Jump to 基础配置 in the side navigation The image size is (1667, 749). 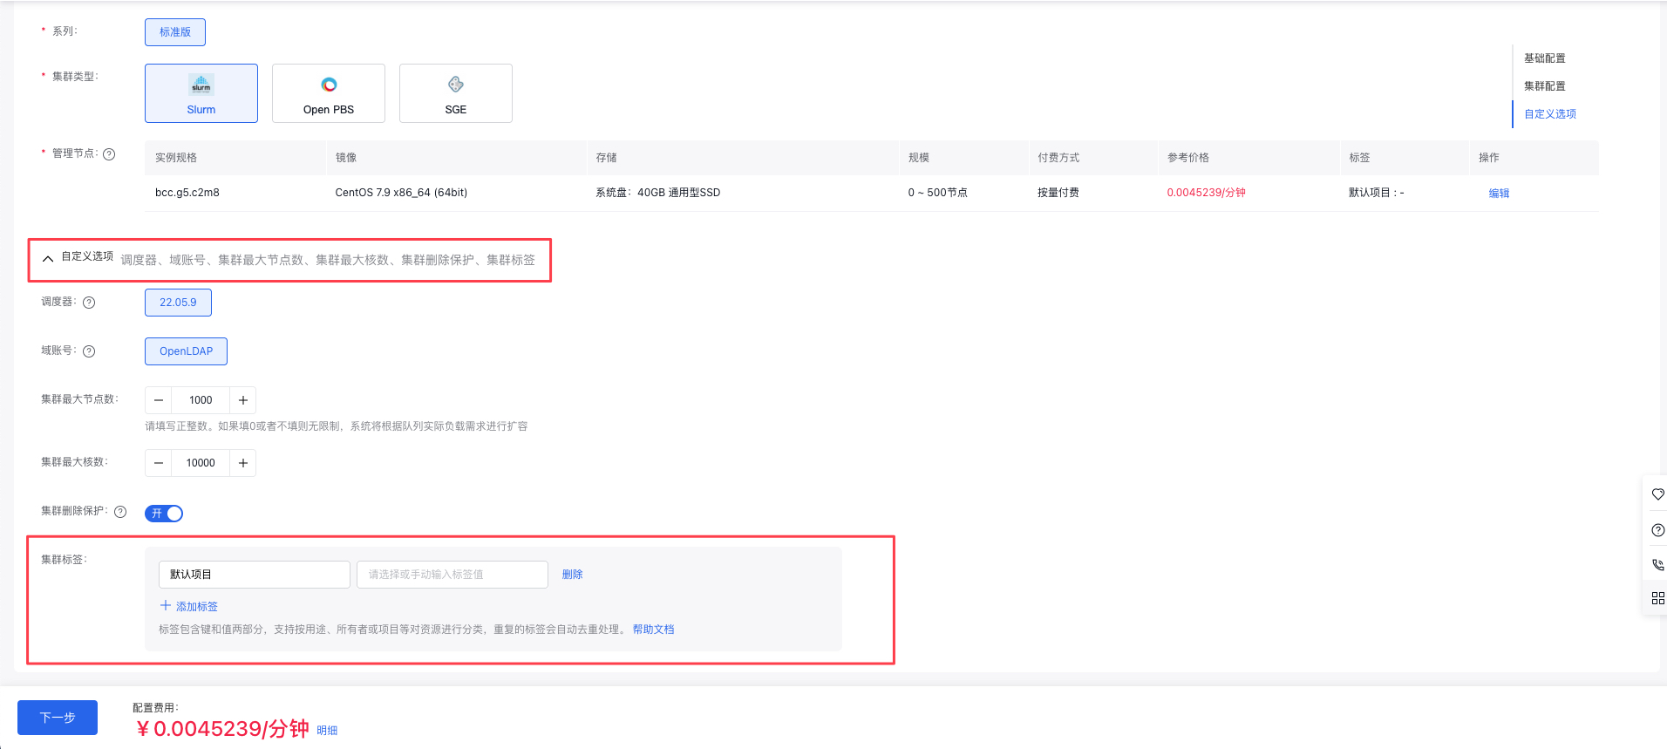coord(1545,58)
